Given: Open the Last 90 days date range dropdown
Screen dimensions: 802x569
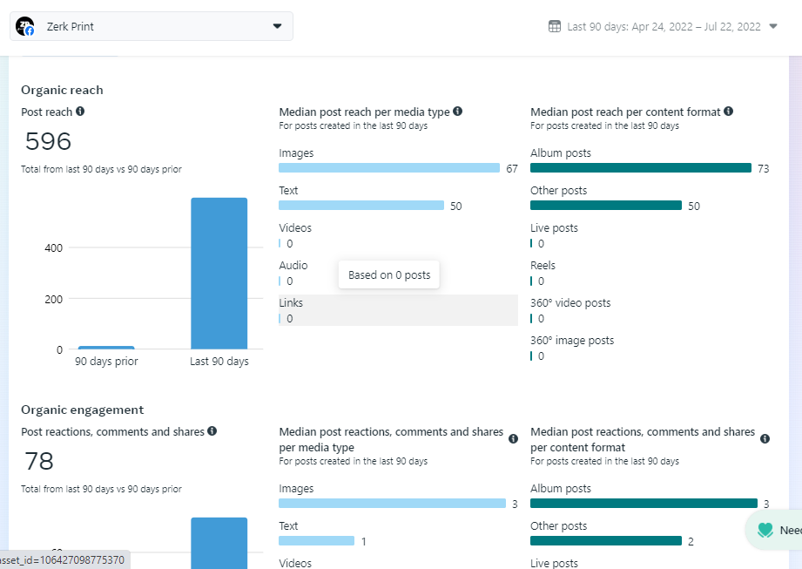Looking at the screenshot, I should coord(664,26).
